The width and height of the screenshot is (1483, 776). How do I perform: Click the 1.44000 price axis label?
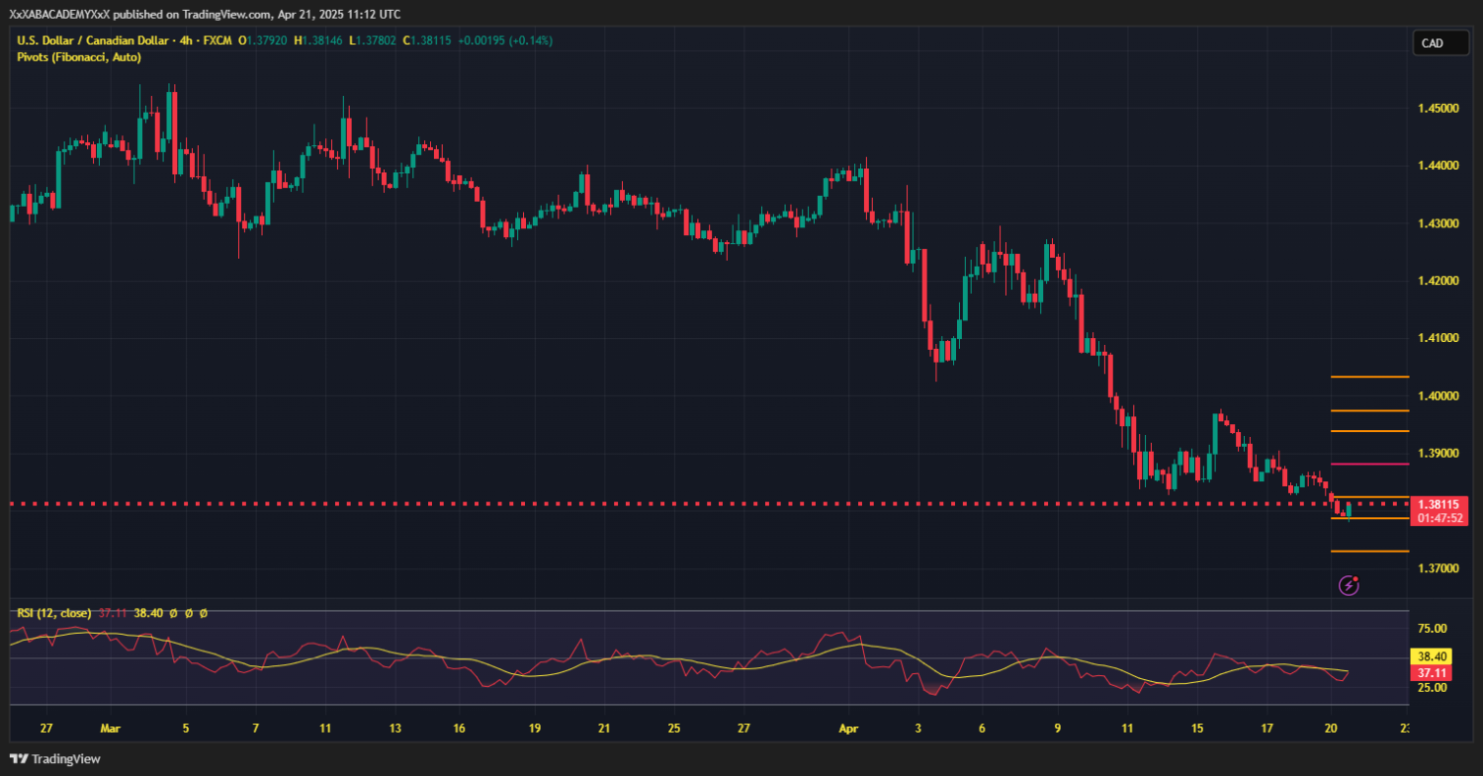[x=1438, y=165]
